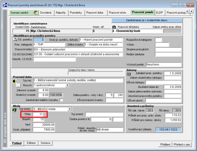The height and width of the screenshot is (151, 197).
Task: Click the icon on Seznam zaměst. tab
Action: (35, 13)
